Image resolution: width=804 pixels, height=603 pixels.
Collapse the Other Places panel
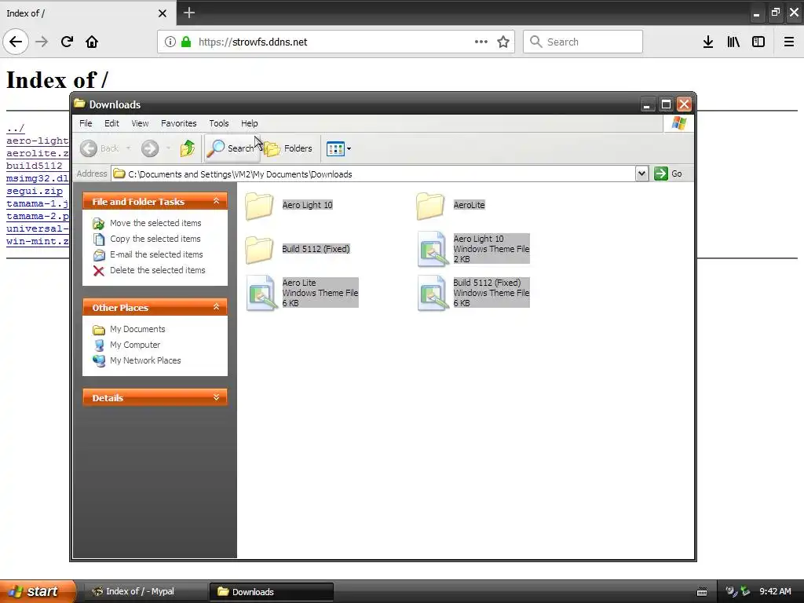point(217,307)
